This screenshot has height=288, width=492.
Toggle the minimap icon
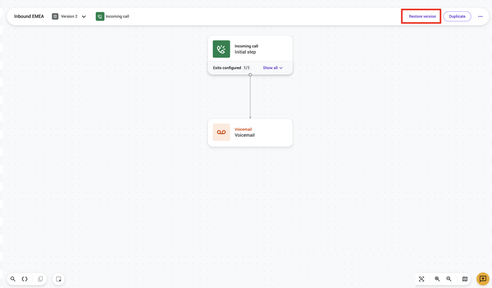(465, 279)
